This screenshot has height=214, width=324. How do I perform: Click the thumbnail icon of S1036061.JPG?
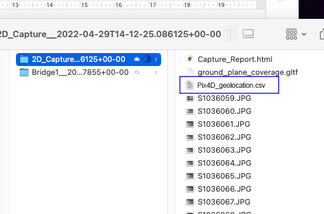[190, 124]
